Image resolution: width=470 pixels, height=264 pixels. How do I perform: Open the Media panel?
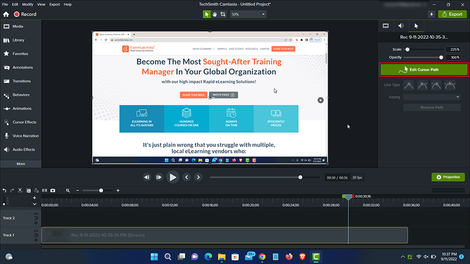pyautogui.click(x=21, y=26)
